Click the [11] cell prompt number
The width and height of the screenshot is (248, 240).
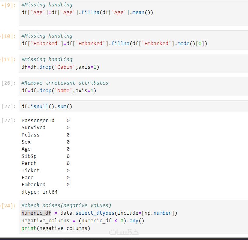[x=8, y=60]
